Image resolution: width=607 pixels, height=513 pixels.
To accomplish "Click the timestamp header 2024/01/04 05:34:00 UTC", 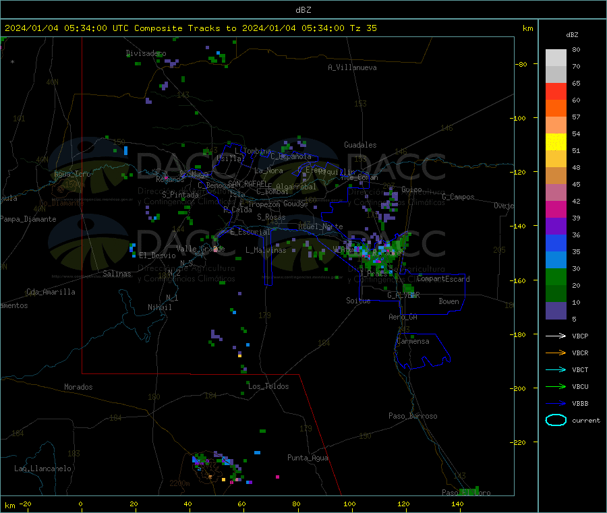I will click(67, 28).
